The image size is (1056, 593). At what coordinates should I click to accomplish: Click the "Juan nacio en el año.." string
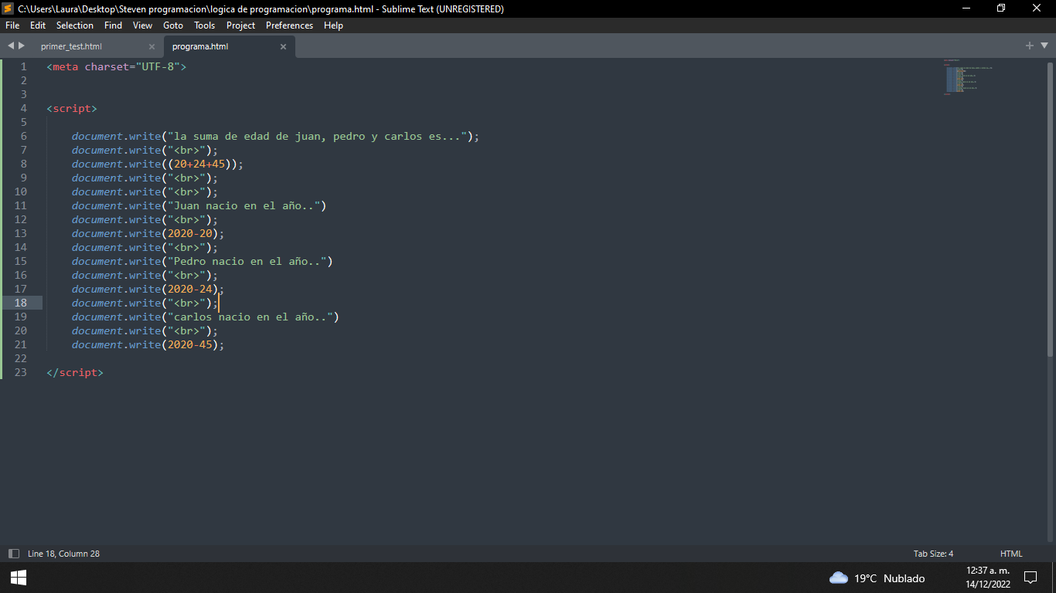click(x=244, y=205)
